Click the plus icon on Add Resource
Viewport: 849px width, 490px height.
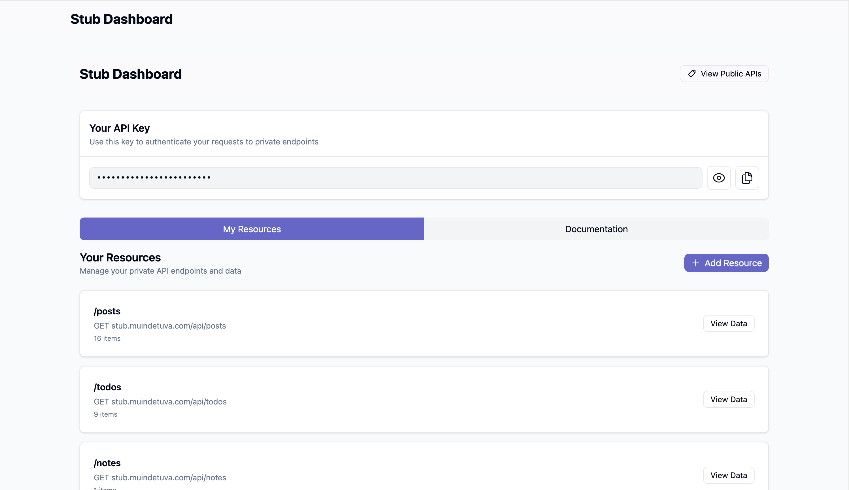pos(695,263)
